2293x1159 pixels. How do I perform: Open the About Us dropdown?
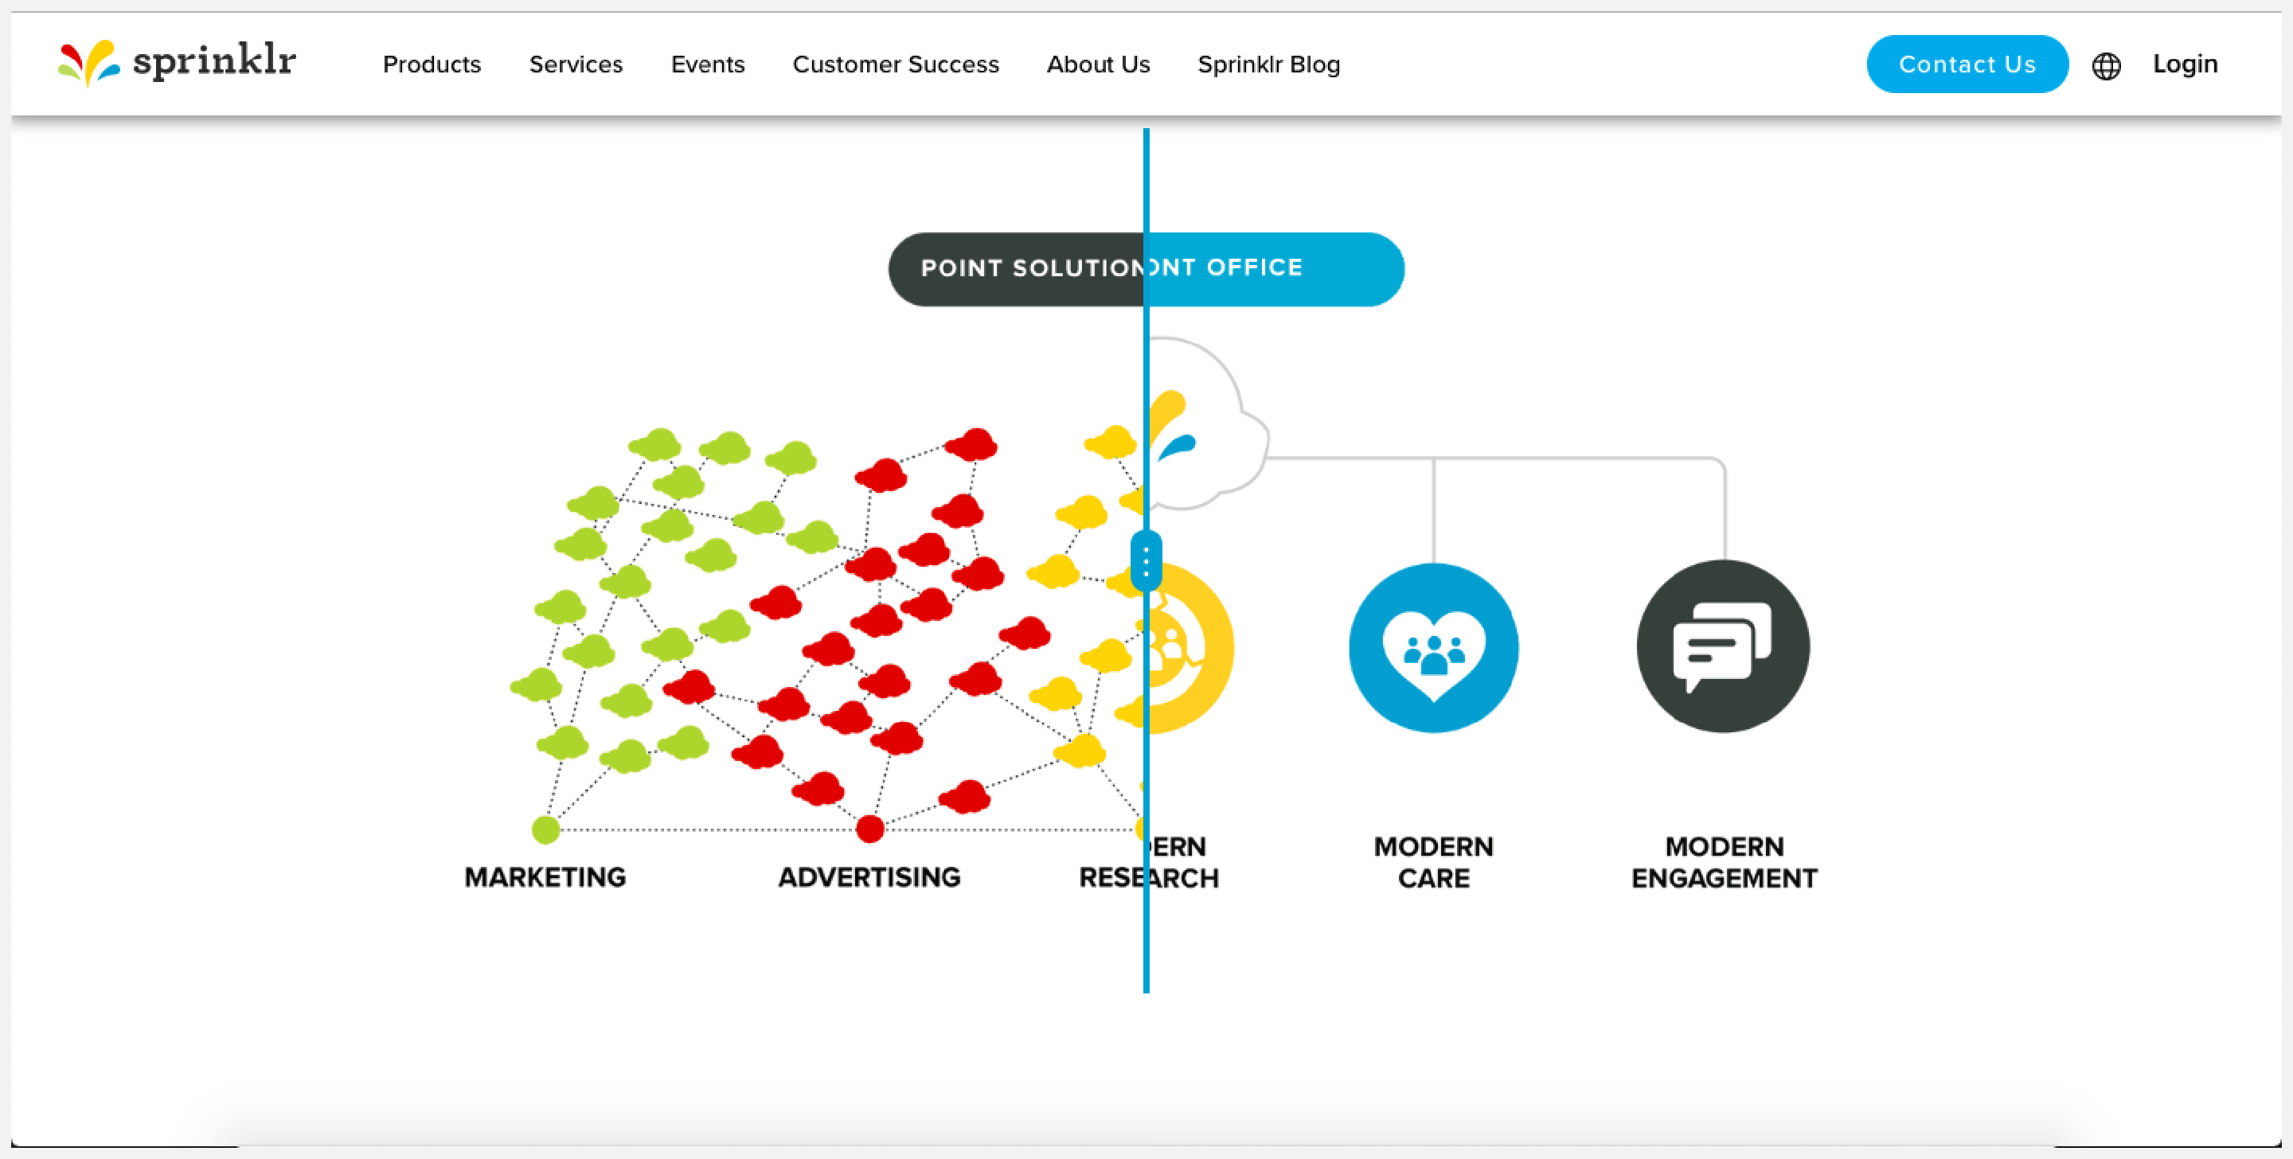pos(1099,64)
